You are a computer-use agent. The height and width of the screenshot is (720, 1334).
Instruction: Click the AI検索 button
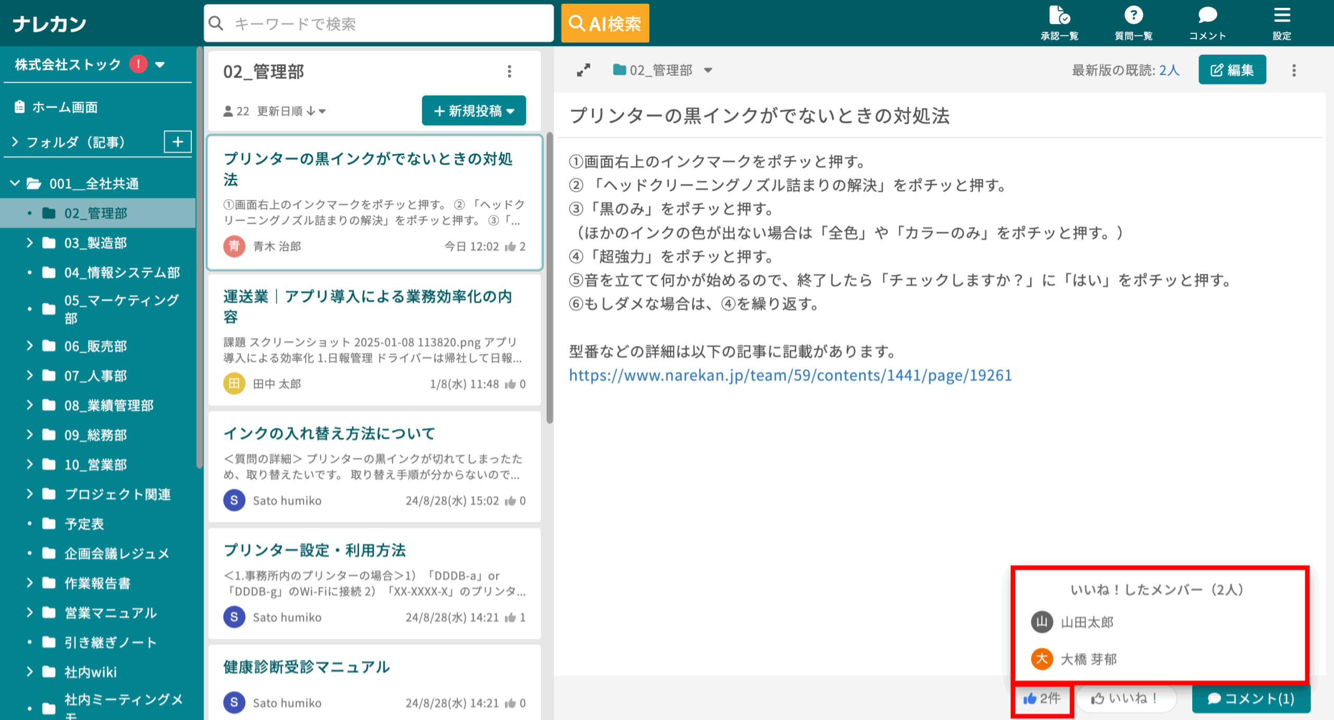(x=605, y=23)
